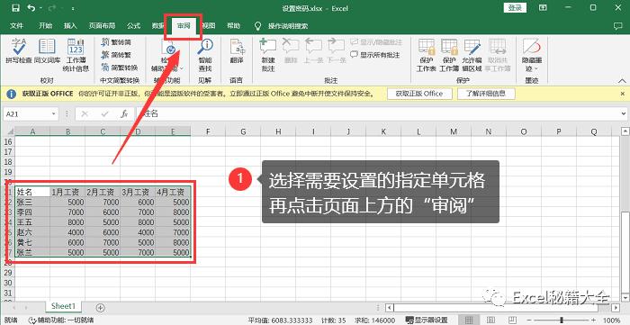
Task: Select column header F
Action: 208,131
